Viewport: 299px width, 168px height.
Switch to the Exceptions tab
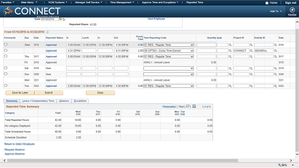point(80,101)
